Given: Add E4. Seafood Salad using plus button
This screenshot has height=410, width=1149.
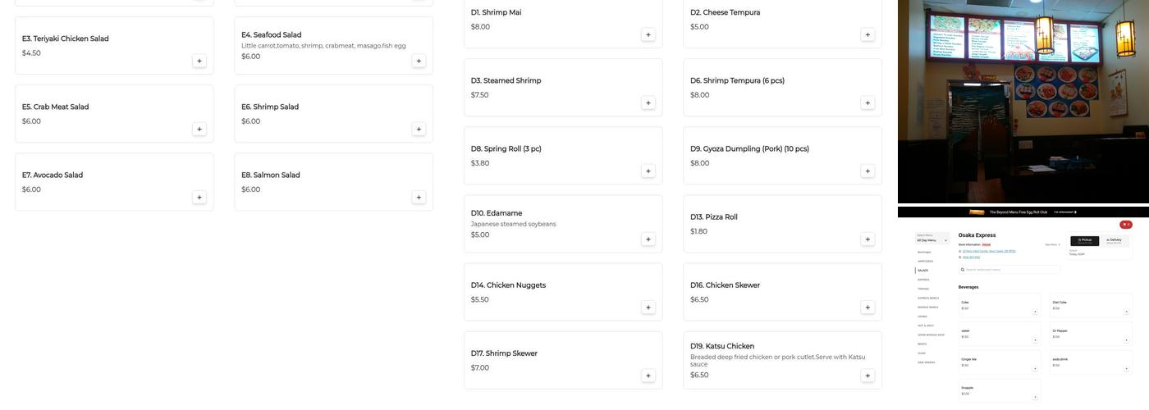Looking at the screenshot, I should click(419, 61).
